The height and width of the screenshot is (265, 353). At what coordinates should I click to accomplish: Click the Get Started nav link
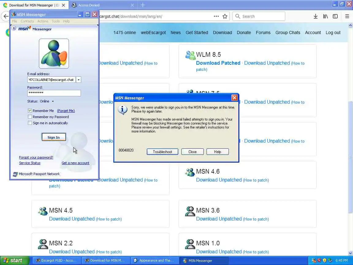point(197,33)
